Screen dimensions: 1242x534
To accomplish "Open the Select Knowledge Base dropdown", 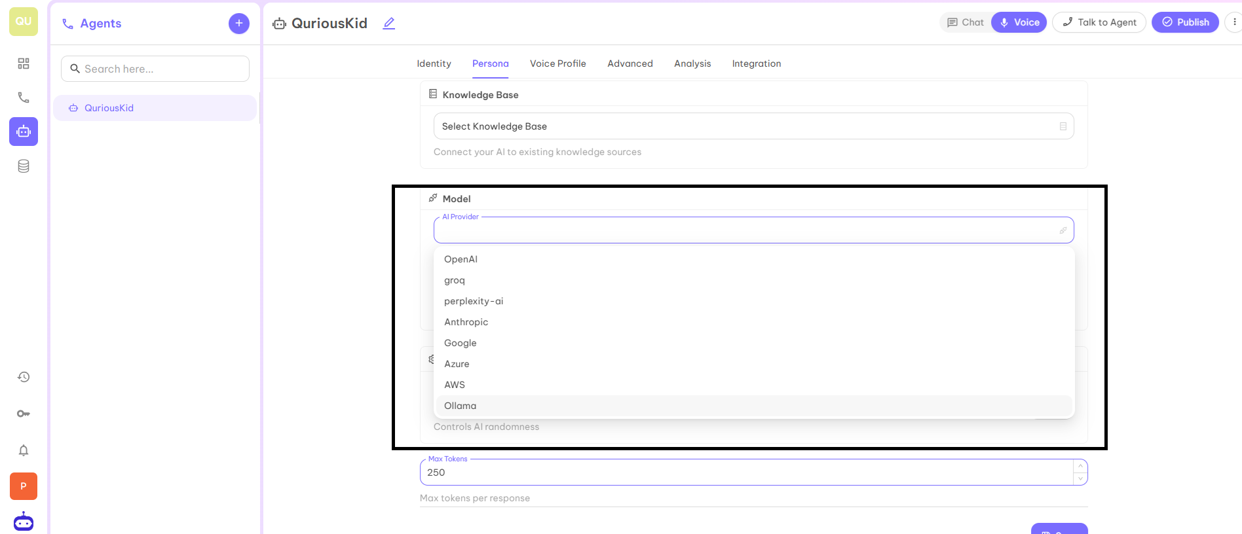I will coord(753,126).
